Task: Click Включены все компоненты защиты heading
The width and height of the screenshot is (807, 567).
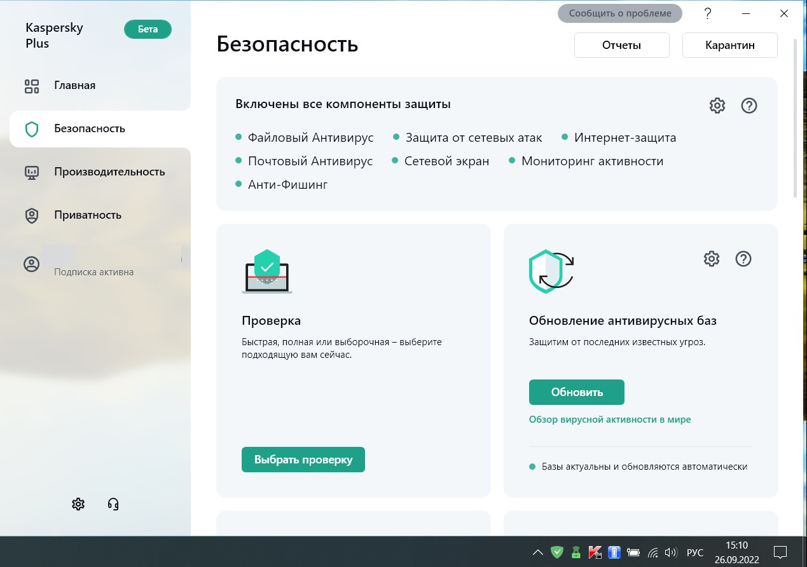Action: point(343,104)
